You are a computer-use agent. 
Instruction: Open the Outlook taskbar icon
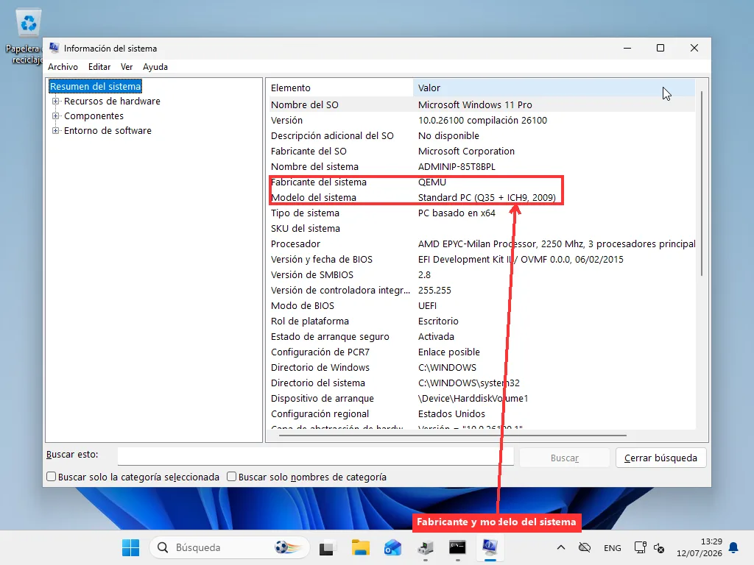point(393,547)
